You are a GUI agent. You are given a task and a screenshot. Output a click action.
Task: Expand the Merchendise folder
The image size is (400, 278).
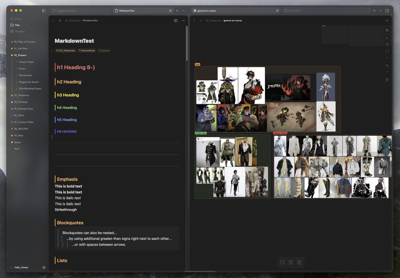coord(17,75)
